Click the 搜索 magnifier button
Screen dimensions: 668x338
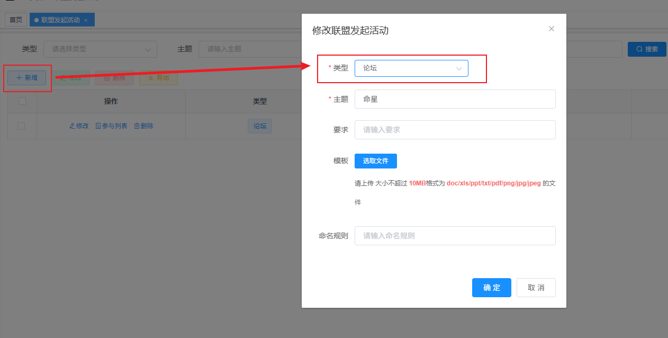647,49
